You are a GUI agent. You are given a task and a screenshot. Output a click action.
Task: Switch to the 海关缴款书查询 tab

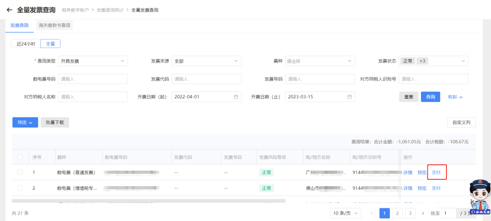pos(55,25)
